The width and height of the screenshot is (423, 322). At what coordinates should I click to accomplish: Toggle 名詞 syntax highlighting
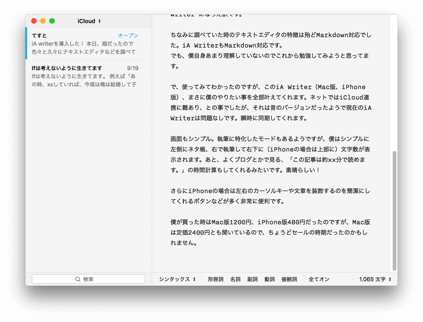tap(235, 279)
